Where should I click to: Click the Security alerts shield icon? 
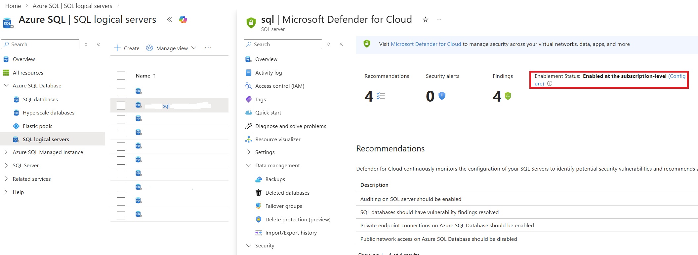click(442, 96)
